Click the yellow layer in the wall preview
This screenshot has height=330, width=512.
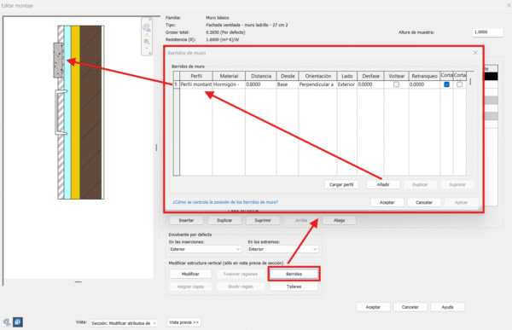[75, 112]
